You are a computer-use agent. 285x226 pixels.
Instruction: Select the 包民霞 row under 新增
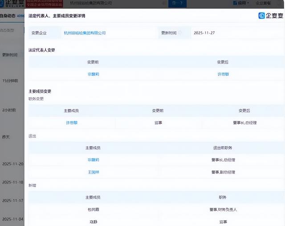click(156, 210)
